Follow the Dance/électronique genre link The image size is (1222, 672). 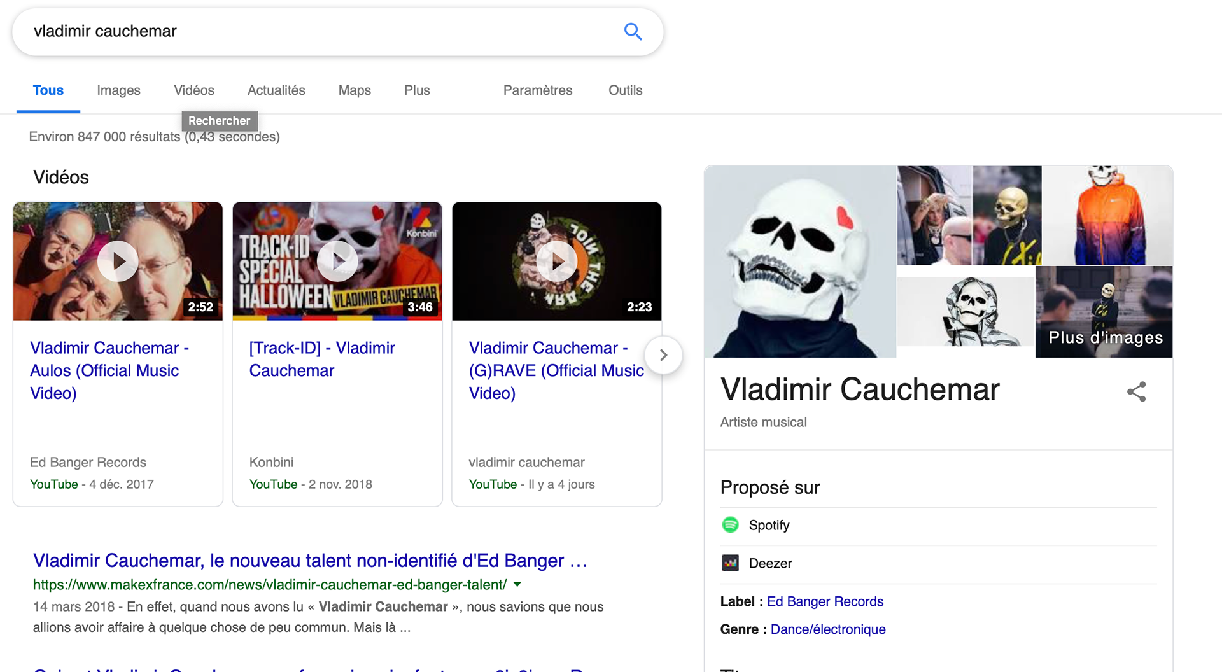828,629
